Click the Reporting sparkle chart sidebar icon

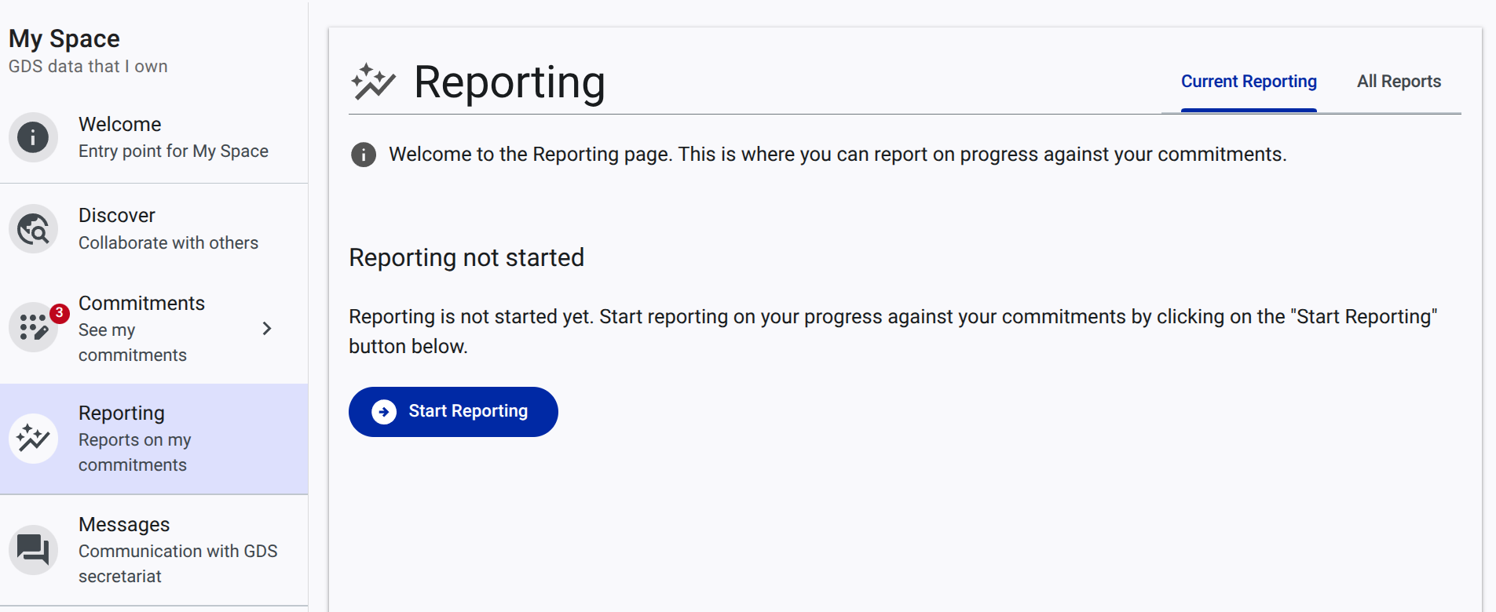(x=33, y=439)
